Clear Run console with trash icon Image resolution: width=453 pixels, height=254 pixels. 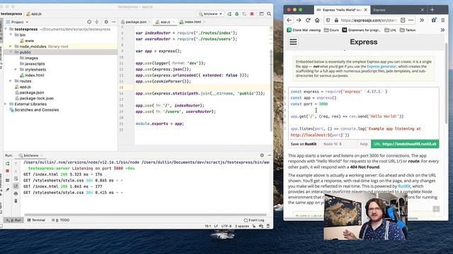click(x=16, y=200)
